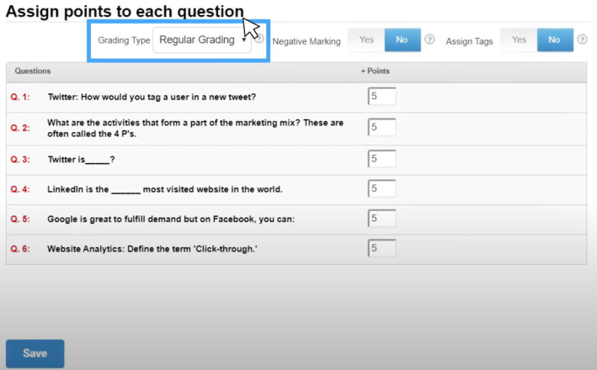The image size is (597, 370).
Task: Focus the points box for Q. 2
Action: click(381, 128)
